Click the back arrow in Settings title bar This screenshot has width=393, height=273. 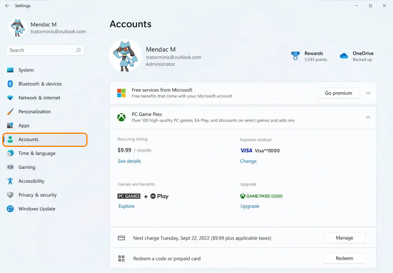click(x=7, y=5)
